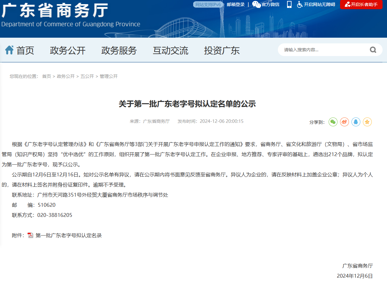Share article via Weibo icon
The width and height of the screenshot is (387, 284).
pyautogui.click(x=344, y=122)
